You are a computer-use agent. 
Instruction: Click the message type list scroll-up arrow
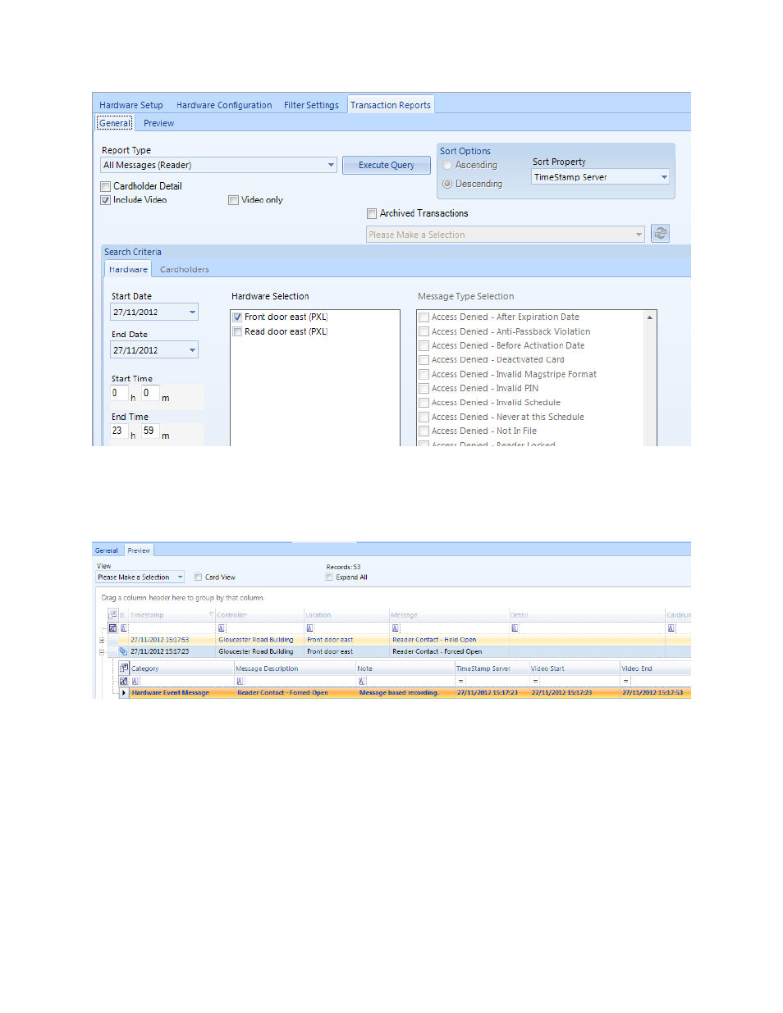[x=650, y=317]
